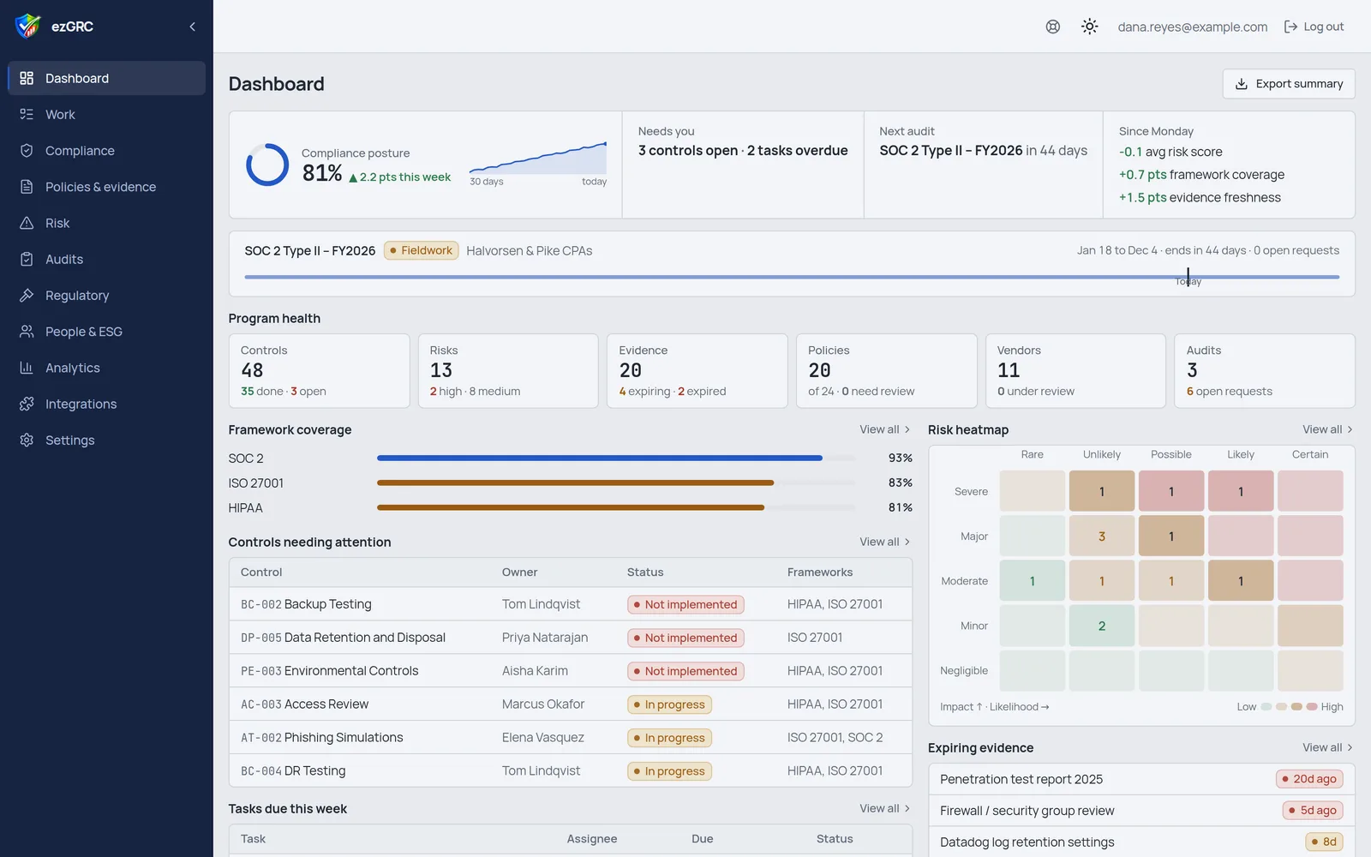Viewport: 1371px width, 857px height.
Task: Click the ezGRC shield logo
Action: click(28, 27)
